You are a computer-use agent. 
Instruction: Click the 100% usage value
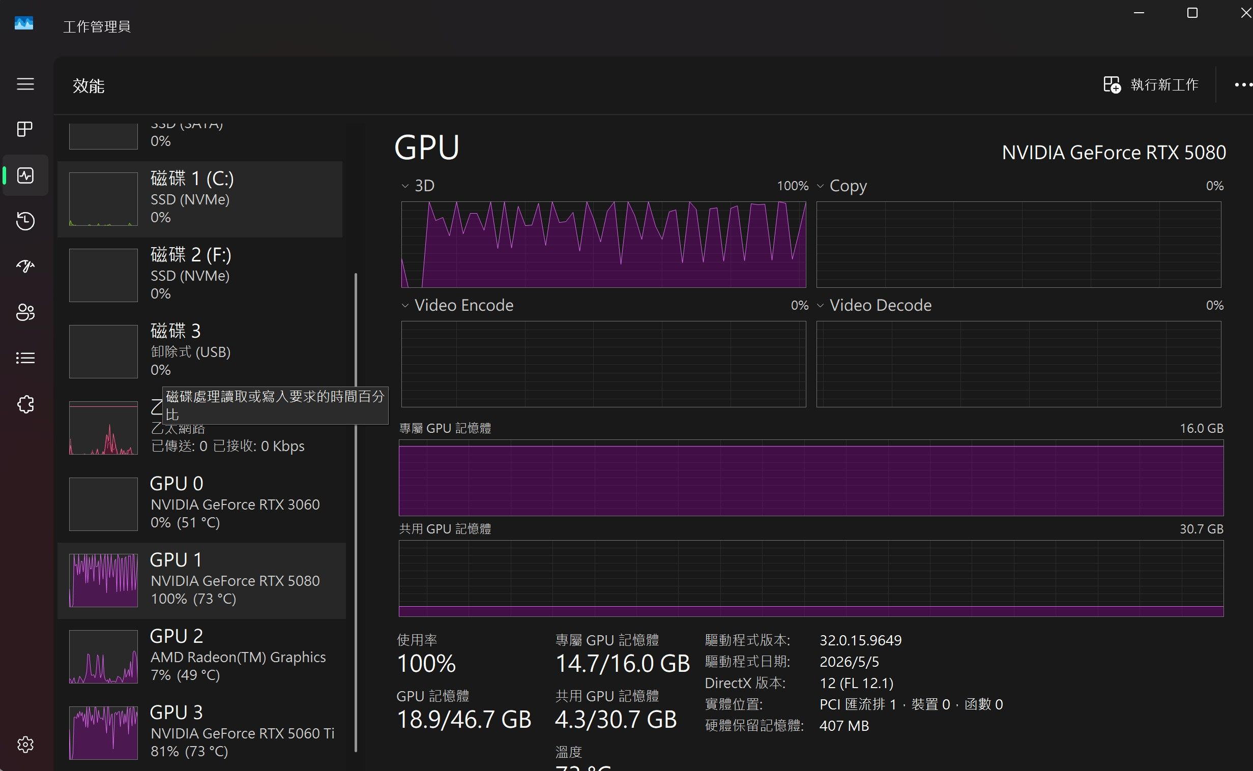[426, 663]
